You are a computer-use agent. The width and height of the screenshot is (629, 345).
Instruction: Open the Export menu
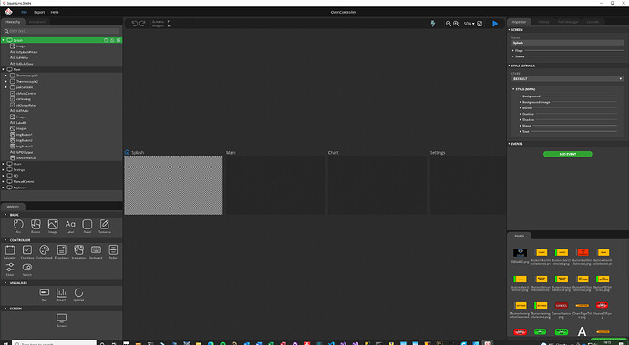pyautogui.click(x=39, y=12)
